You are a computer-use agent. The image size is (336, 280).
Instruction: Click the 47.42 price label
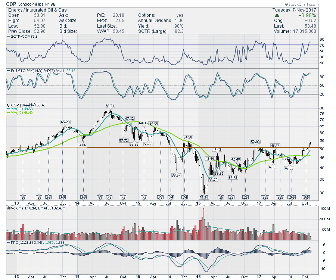(217, 150)
